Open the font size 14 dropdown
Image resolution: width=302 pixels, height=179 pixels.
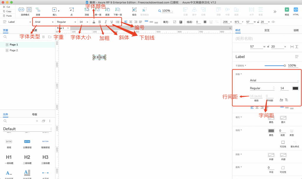point(84,22)
